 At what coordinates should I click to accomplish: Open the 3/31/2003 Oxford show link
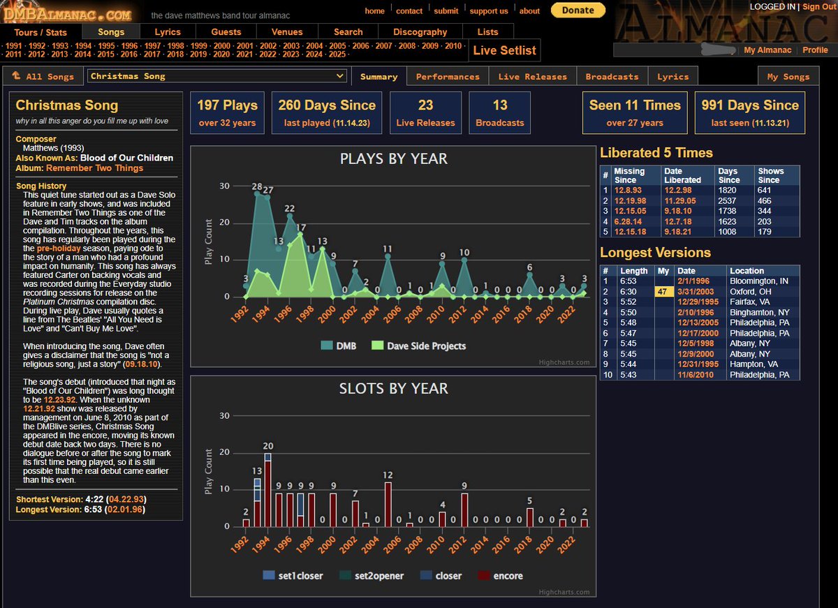click(x=696, y=291)
